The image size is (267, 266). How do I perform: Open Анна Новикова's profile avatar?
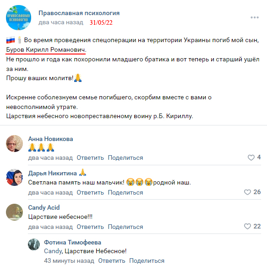click(15, 143)
